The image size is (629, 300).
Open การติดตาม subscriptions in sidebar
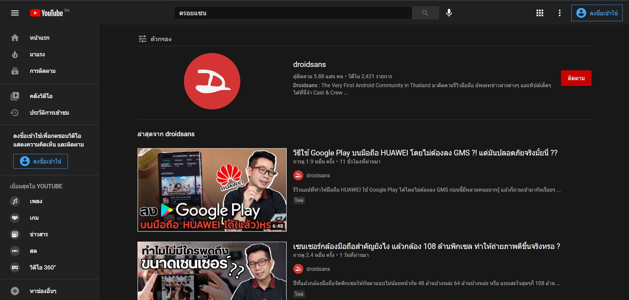coord(42,71)
